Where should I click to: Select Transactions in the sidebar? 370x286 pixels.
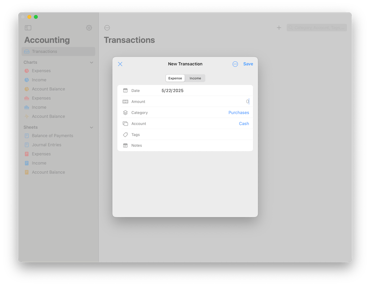pyautogui.click(x=43, y=51)
